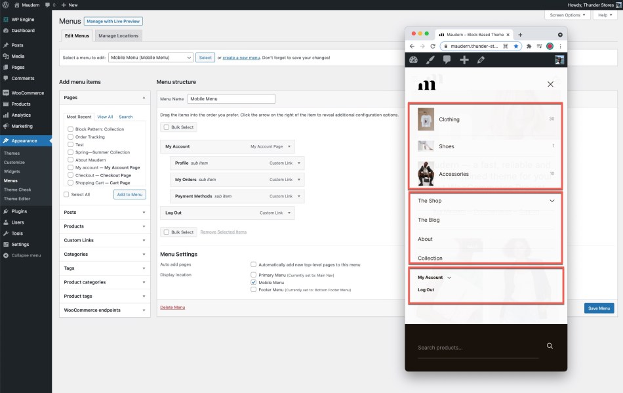Click the edit pencil icon in preview toolbar
This screenshot has height=393, width=623.
coord(481,60)
